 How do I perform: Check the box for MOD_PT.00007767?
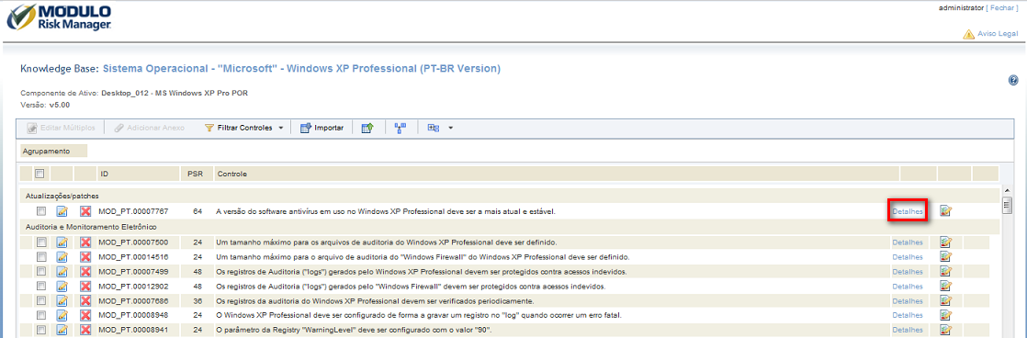coord(41,211)
